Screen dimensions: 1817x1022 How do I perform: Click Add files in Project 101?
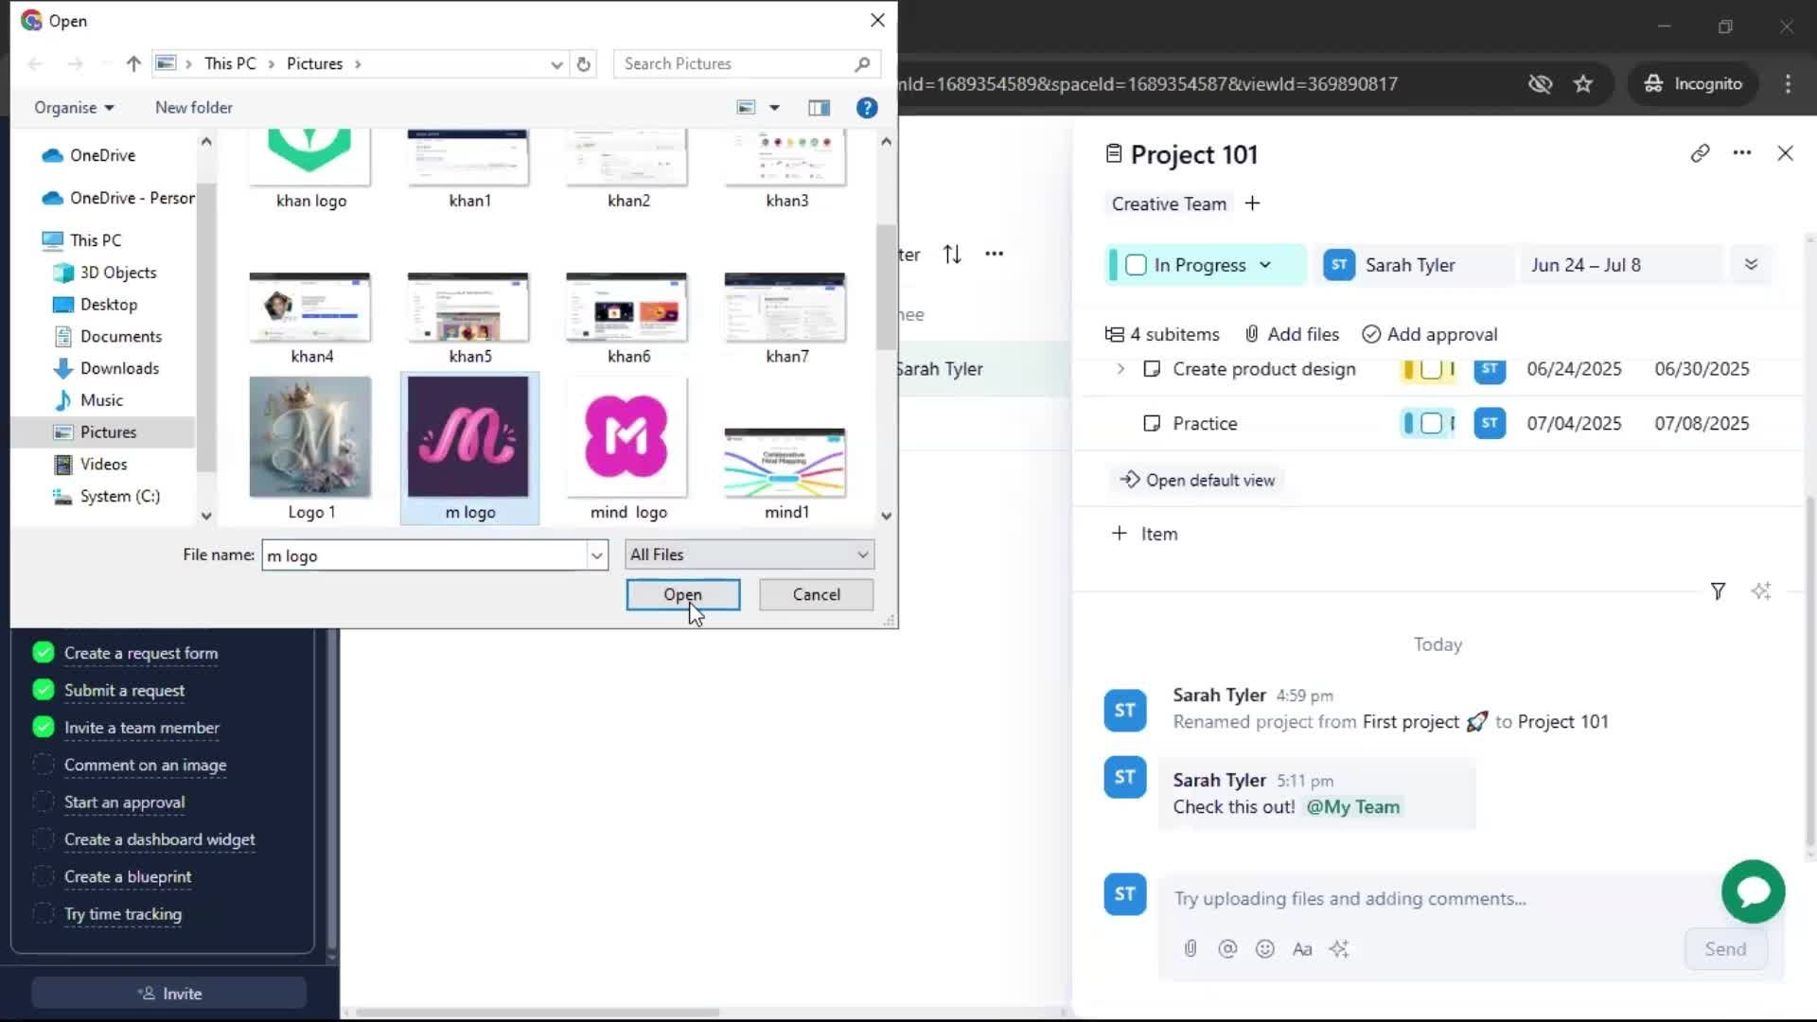[x=1292, y=334]
